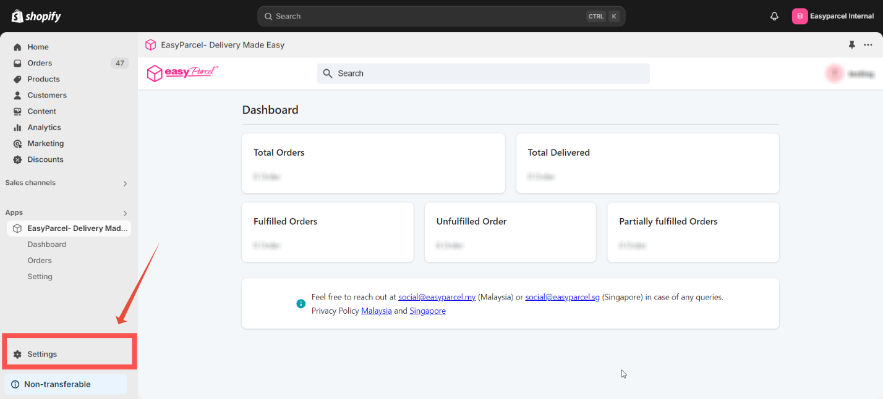The image size is (883, 399).
Task: Click the Non-transferable info icon
Action: click(15, 384)
